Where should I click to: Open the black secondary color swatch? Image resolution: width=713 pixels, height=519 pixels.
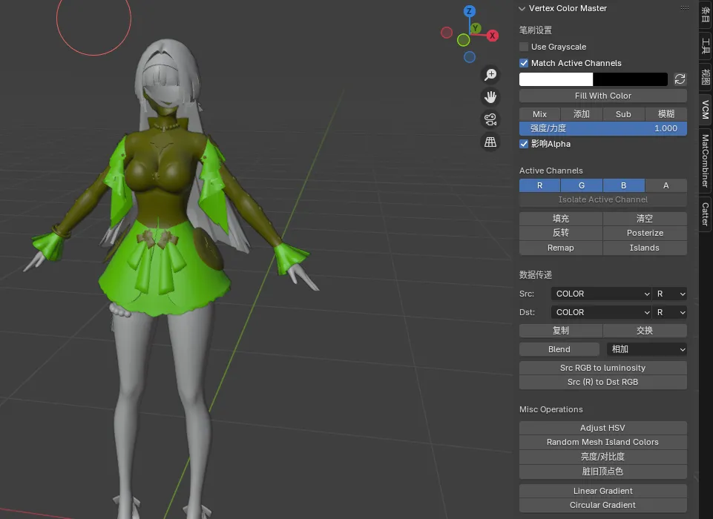tap(630, 79)
